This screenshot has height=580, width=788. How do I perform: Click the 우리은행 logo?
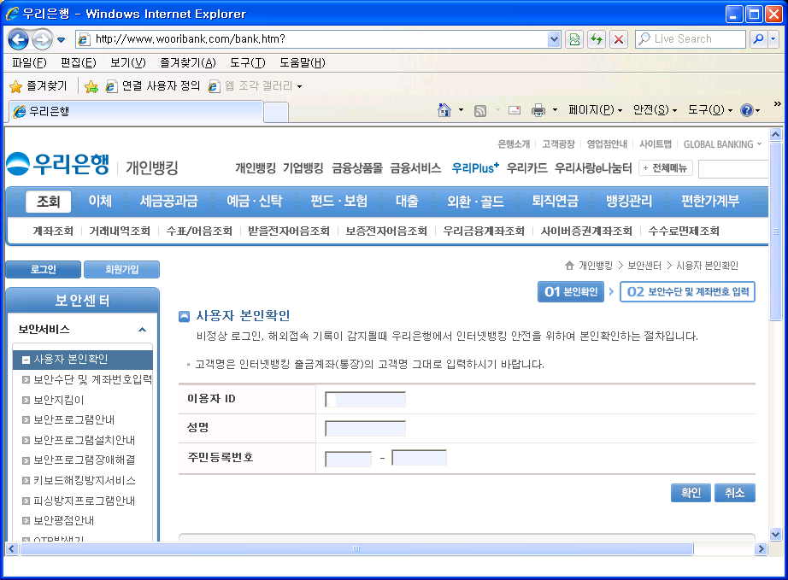pos(58,164)
